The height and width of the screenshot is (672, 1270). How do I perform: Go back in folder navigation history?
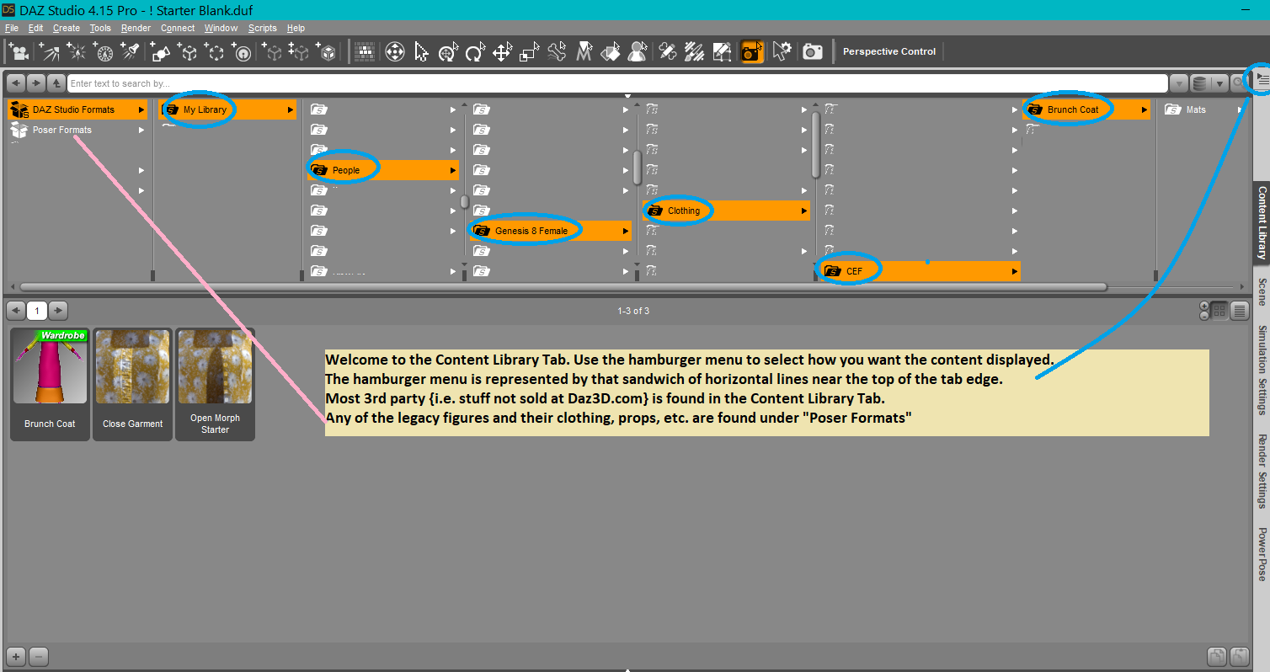(15, 83)
